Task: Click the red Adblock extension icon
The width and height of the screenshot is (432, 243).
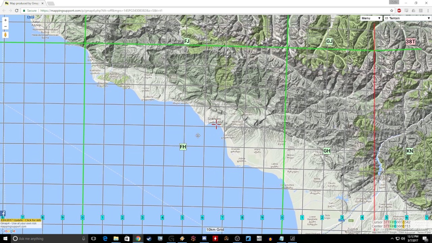Action: pos(399,10)
